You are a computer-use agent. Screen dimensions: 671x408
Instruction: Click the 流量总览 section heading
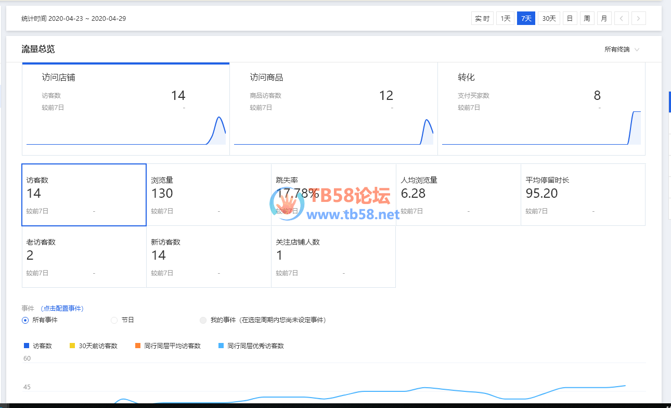pos(38,49)
